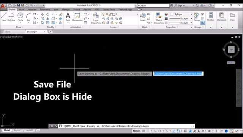Click the Erase tool icon
Image resolution: width=243 pixels, height=137 pixels.
(60, 14)
